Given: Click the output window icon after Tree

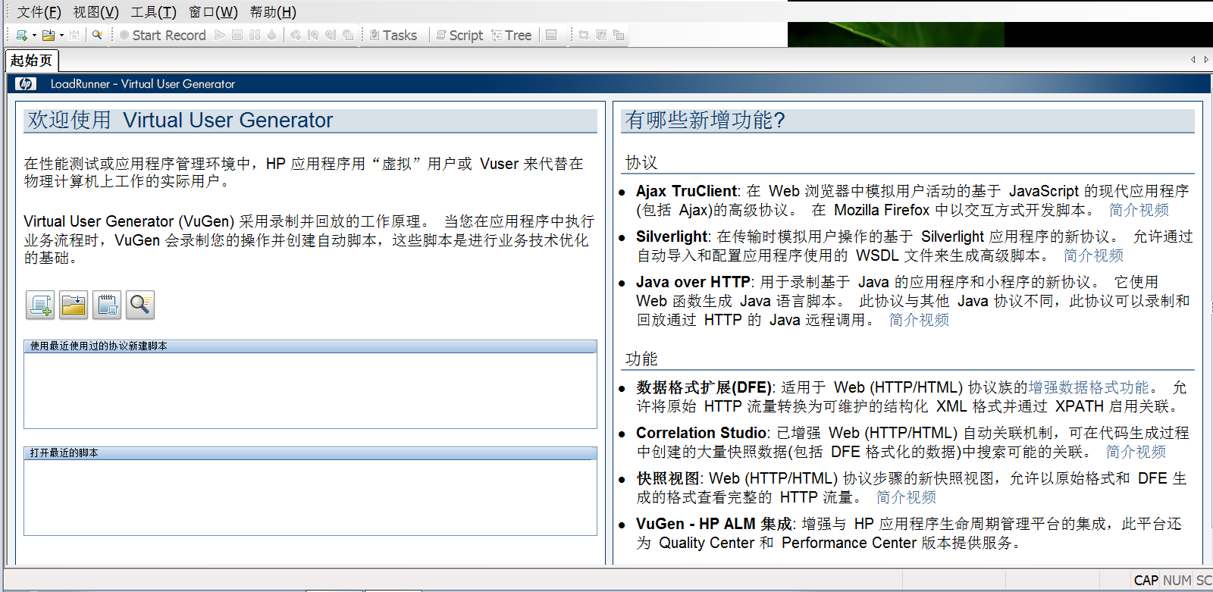Looking at the screenshot, I should point(551,35).
